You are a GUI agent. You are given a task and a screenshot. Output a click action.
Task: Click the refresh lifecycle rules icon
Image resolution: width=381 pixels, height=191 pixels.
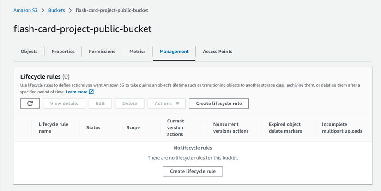(x=30, y=104)
